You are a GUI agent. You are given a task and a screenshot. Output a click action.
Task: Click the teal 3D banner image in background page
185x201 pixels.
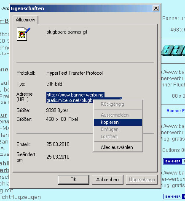(x=173, y=50)
